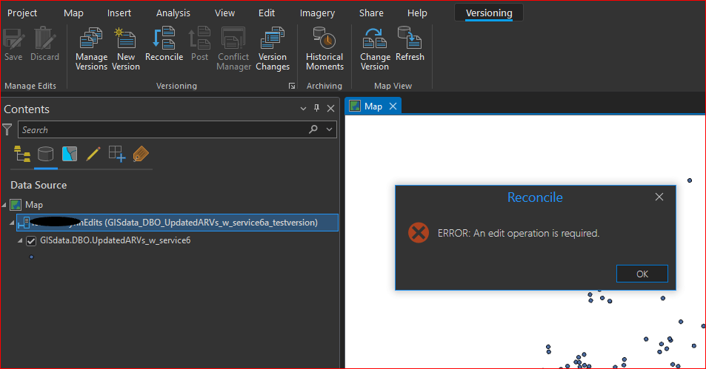This screenshot has width=706, height=369.
Task: Open the Imagery ribbon tab
Action: click(317, 13)
